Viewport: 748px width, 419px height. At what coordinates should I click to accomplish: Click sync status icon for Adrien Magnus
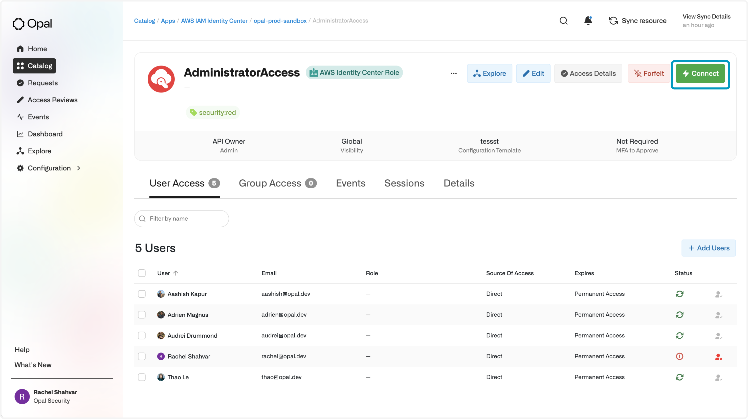[679, 315]
